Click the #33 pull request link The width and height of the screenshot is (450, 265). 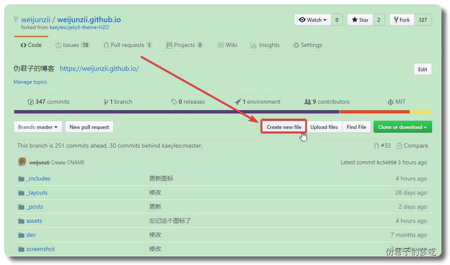coord(382,146)
